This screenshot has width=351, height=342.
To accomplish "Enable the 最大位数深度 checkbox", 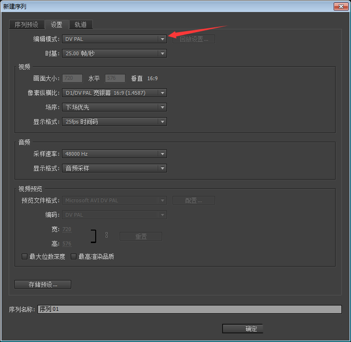I will click(25, 256).
